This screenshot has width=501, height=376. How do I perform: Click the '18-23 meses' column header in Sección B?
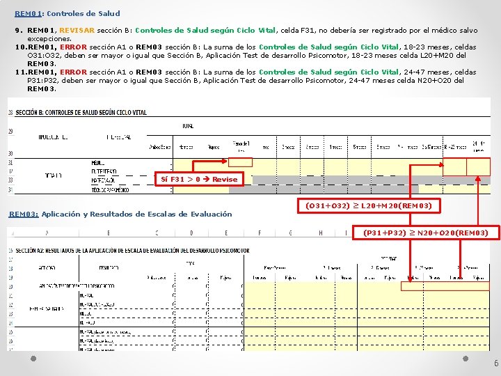(455, 148)
